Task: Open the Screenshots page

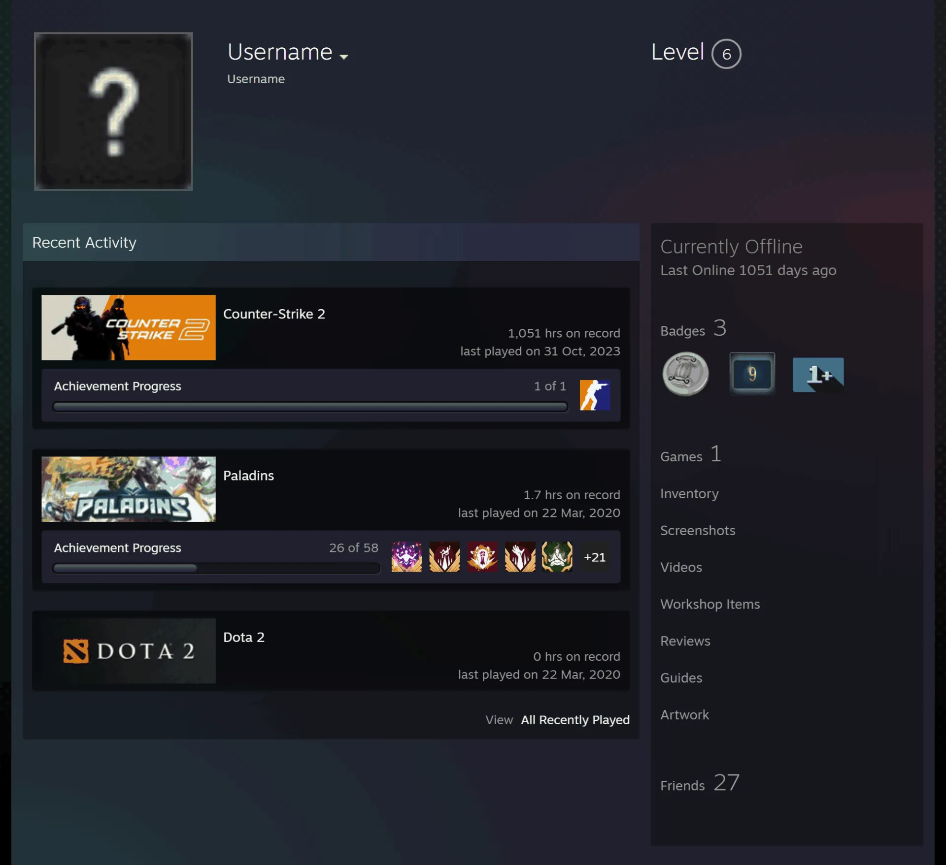Action: [x=698, y=530]
